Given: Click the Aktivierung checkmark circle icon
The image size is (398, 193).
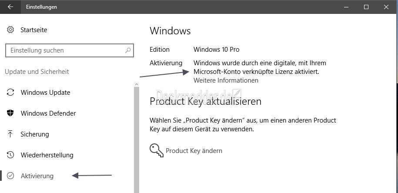Looking at the screenshot, I should pyautogui.click(x=10, y=176).
